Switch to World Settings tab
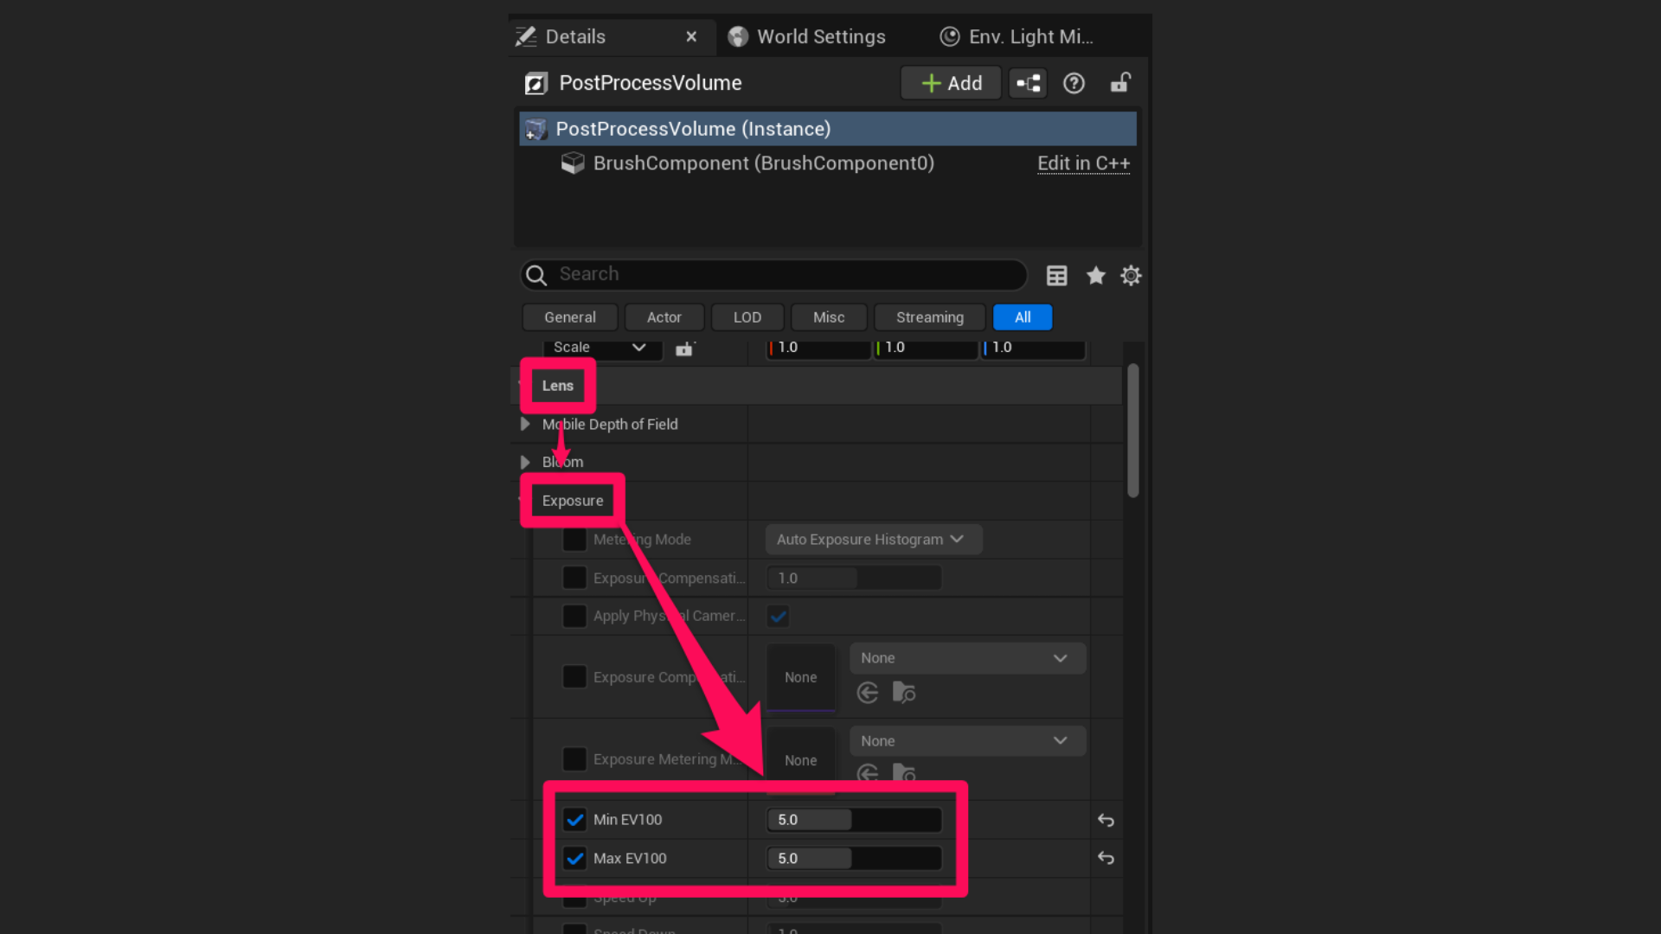Viewport: 1661px width, 934px height. point(807,36)
